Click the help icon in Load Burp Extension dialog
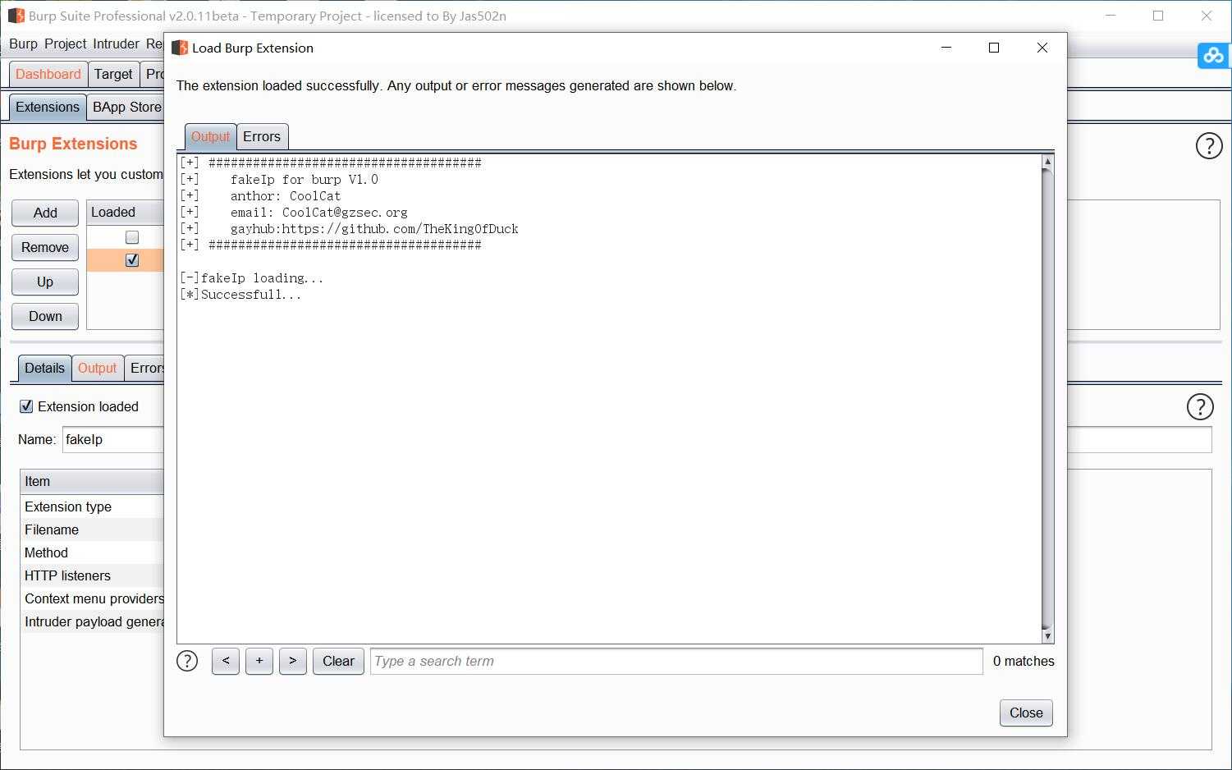Viewport: 1232px width, 770px height. [x=187, y=661]
